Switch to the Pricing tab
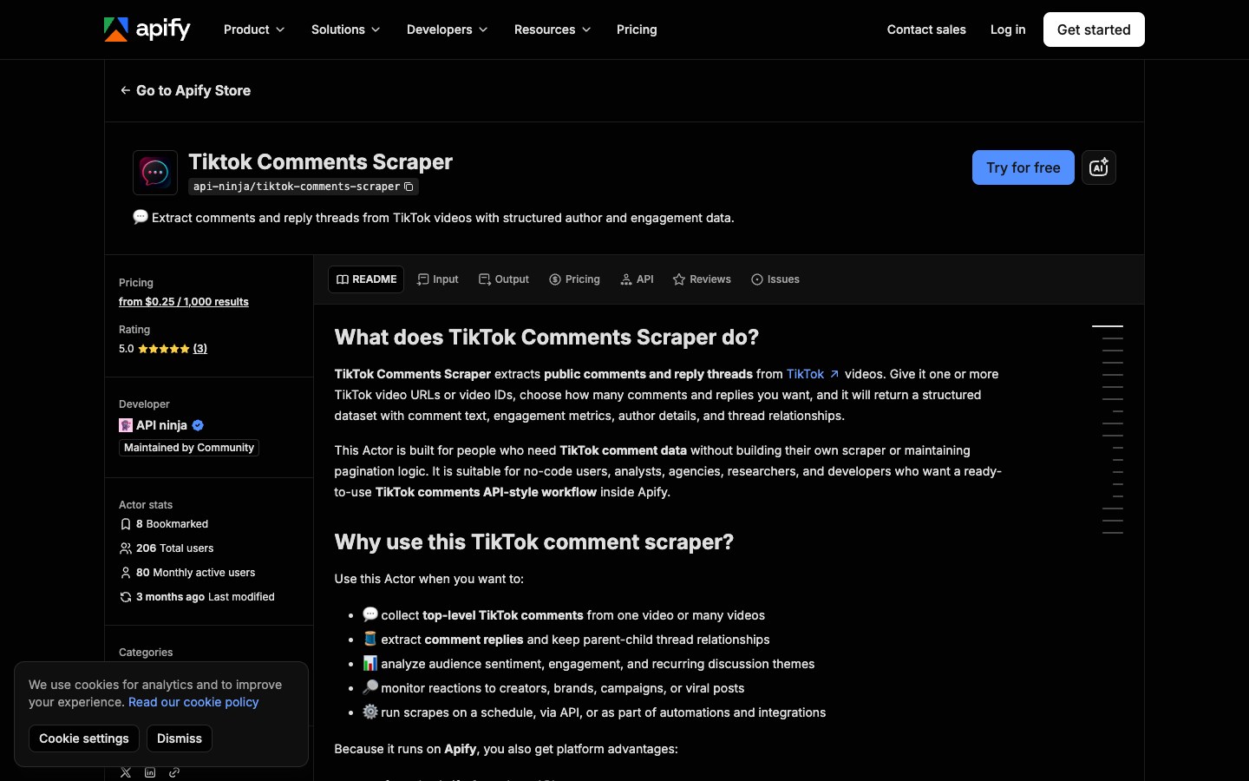The image size is (1249, 781). pyautogui.click(x=574, y=279)
